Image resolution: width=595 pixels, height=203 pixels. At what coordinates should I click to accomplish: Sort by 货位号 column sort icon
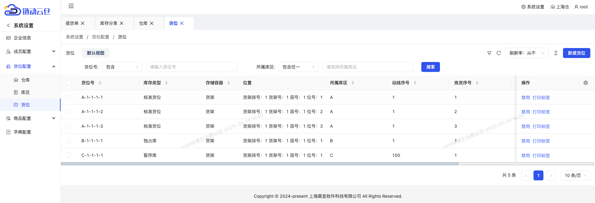coord(100,83)
